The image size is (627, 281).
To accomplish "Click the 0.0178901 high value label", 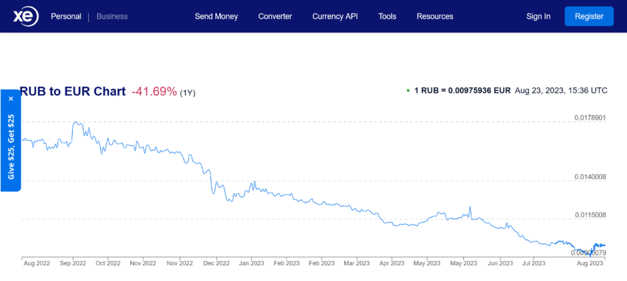I will 590,118.
